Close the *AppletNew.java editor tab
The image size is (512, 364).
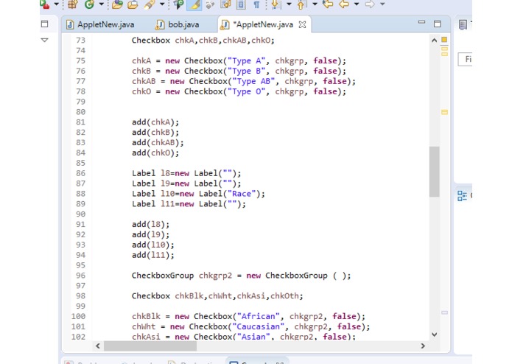click(x=302, y=24)
